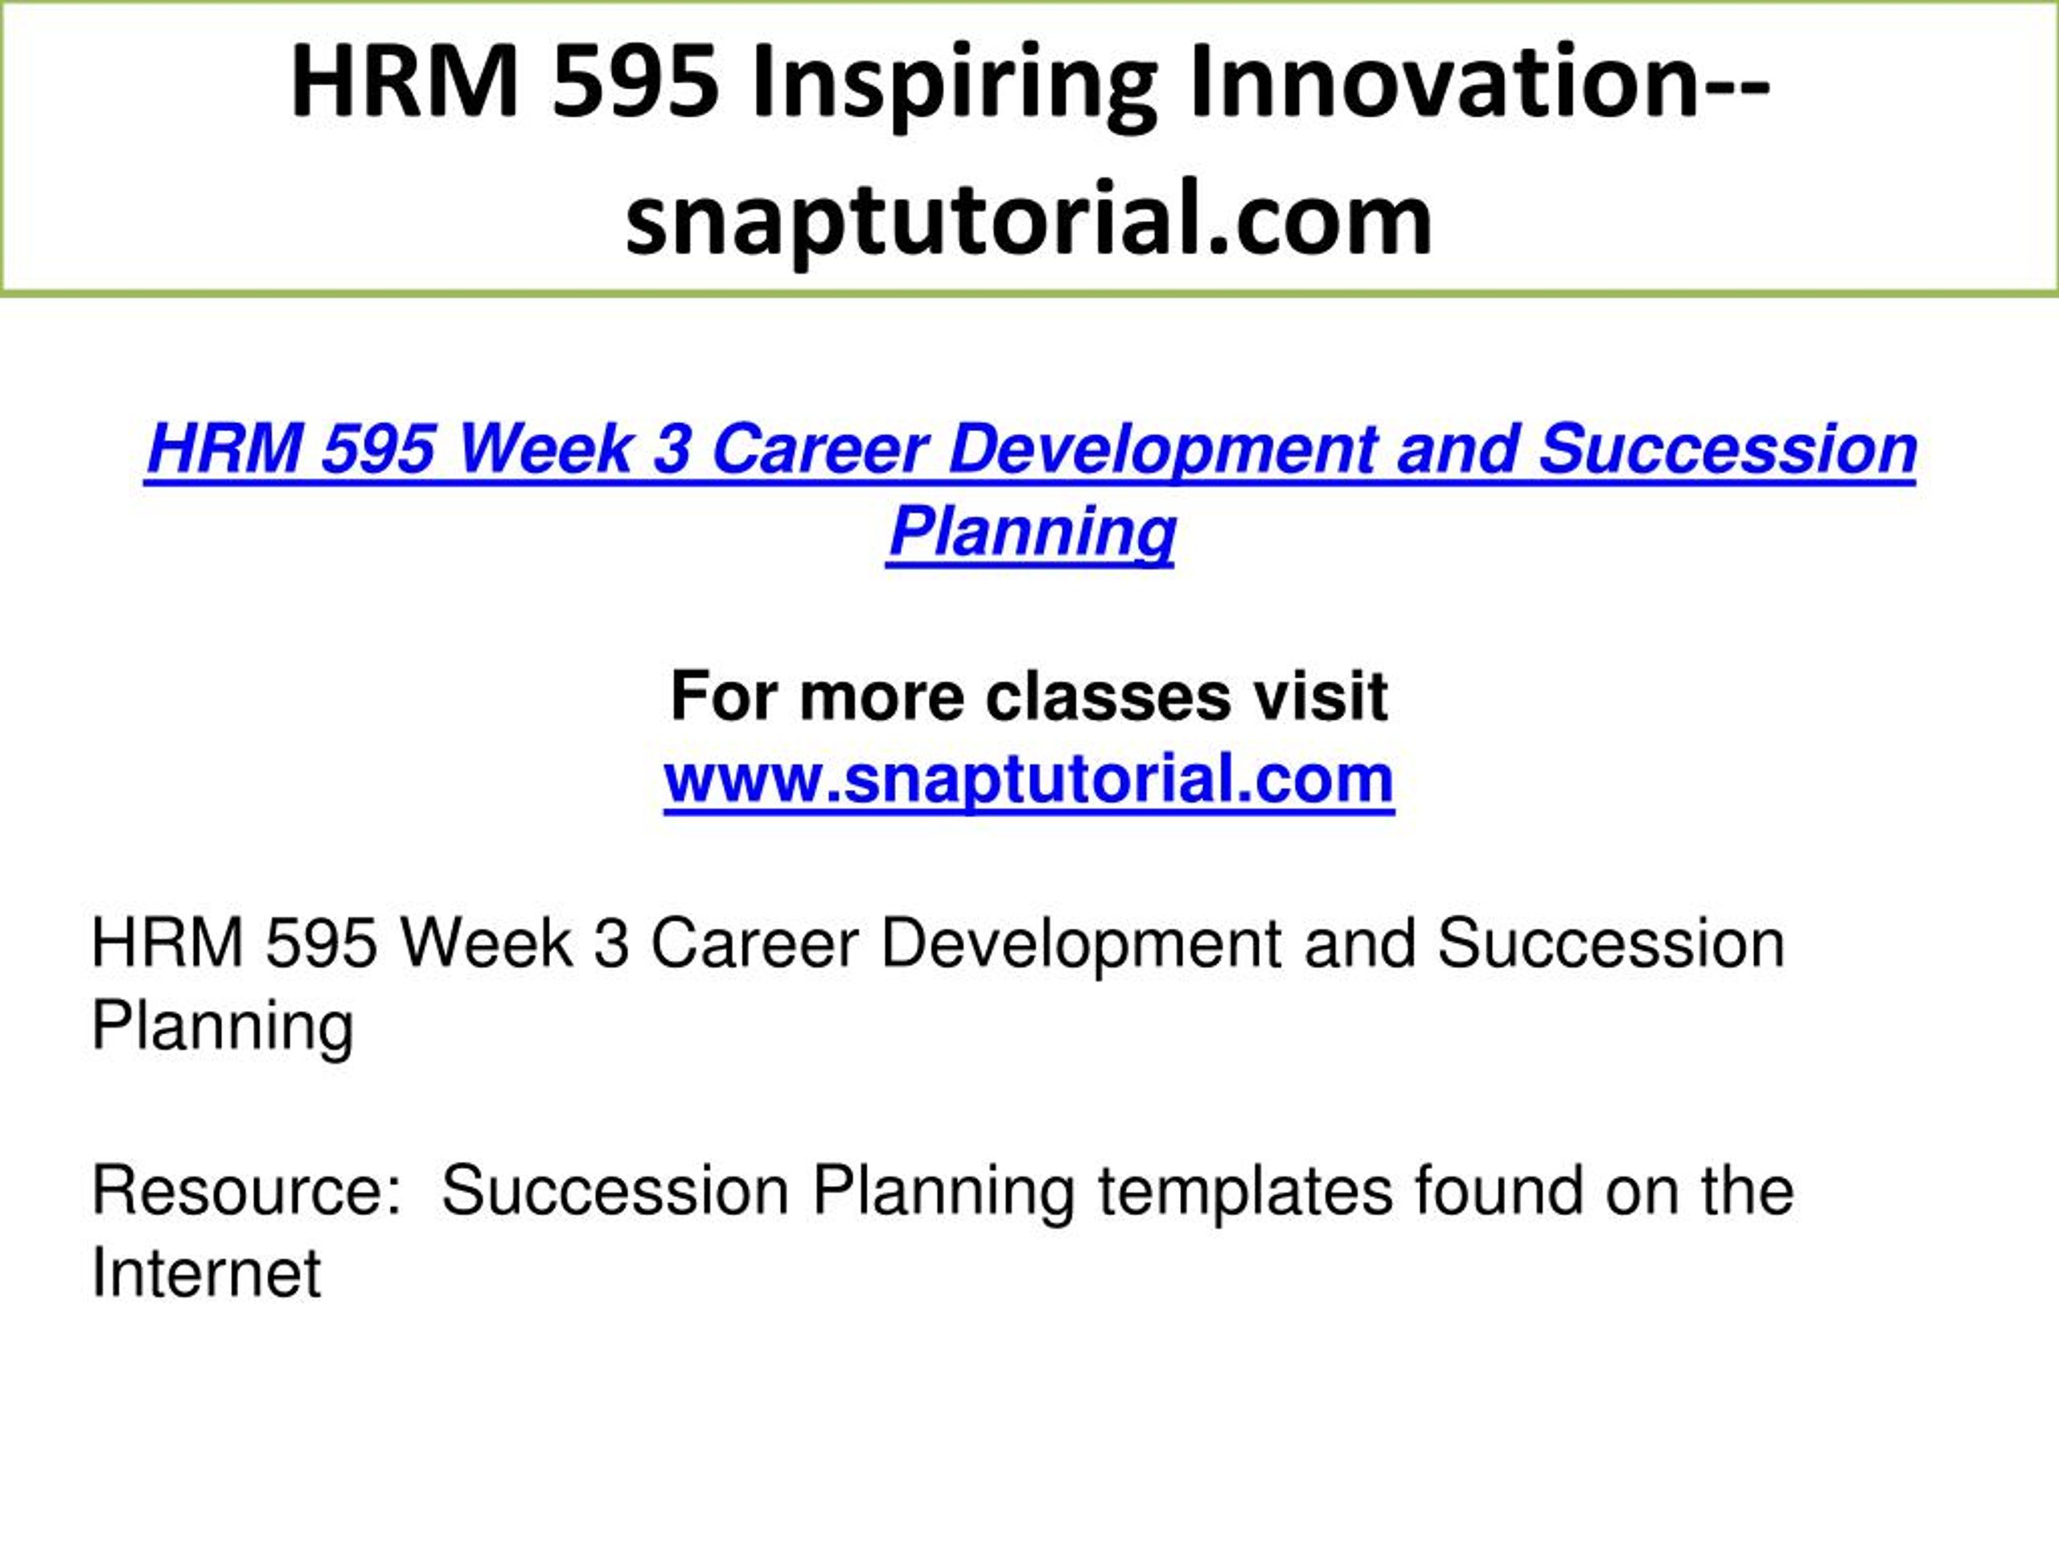Click the blue italic word 'Succession' in link
Image resolution: width=2059 pixels, height=1544 pixels.
tap(1728, 449)
